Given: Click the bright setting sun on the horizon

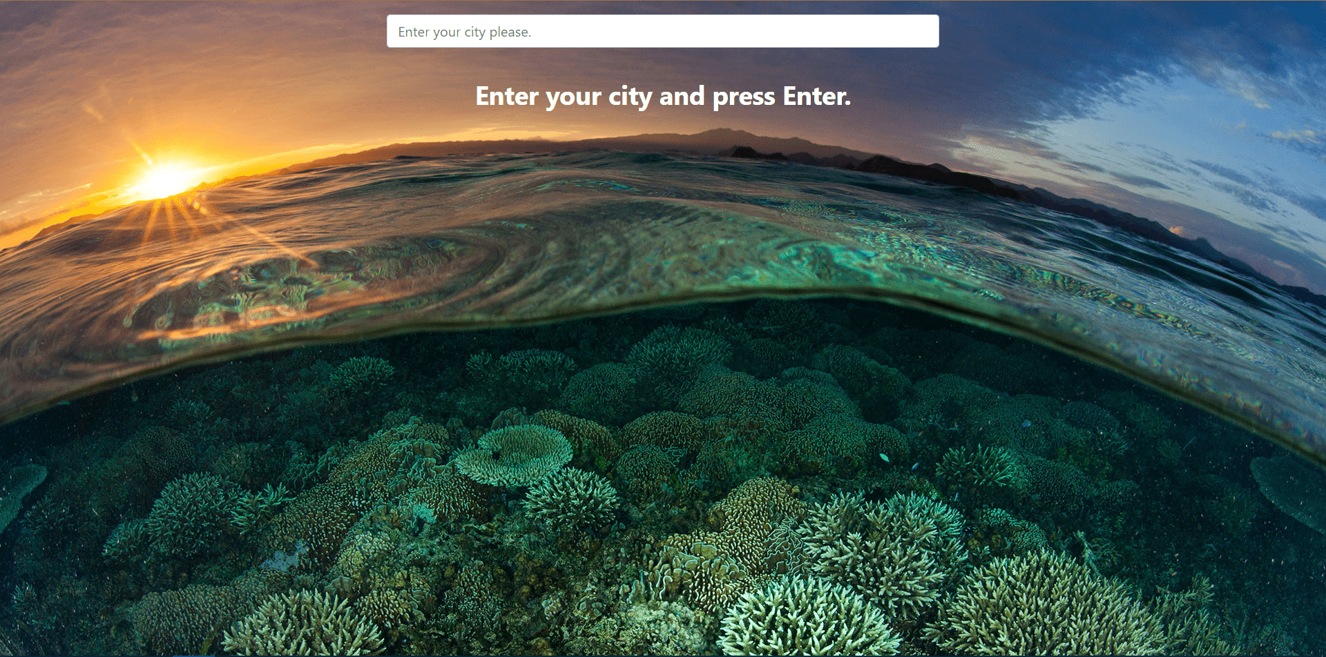Looking at the screenshot, I should pos(164,180).
